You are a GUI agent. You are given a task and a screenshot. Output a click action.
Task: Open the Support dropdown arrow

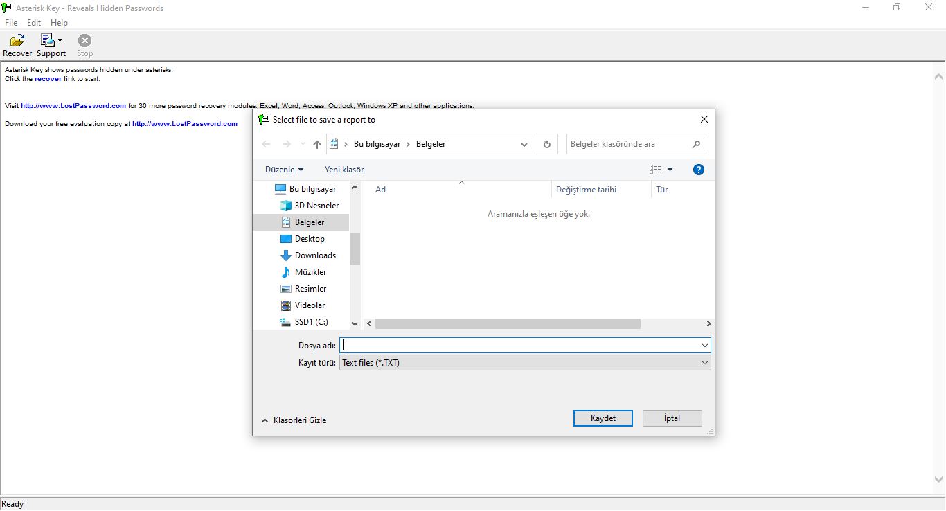coord(60,41)
